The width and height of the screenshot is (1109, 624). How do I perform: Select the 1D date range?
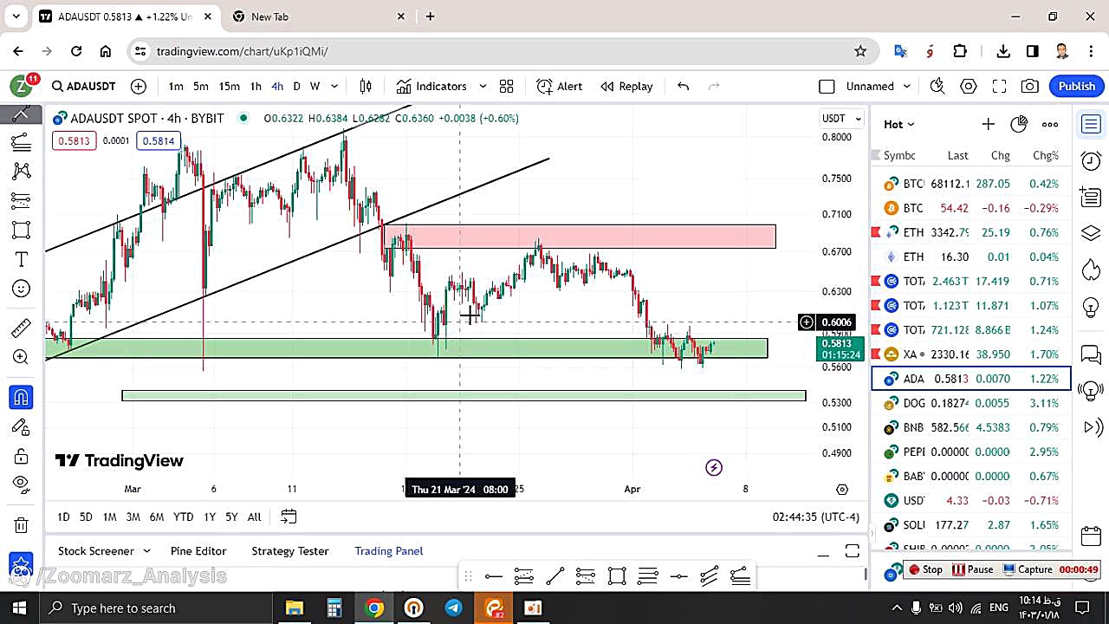point(63,517)
